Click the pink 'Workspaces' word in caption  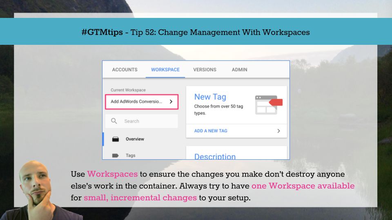click(x=112, y=174)
